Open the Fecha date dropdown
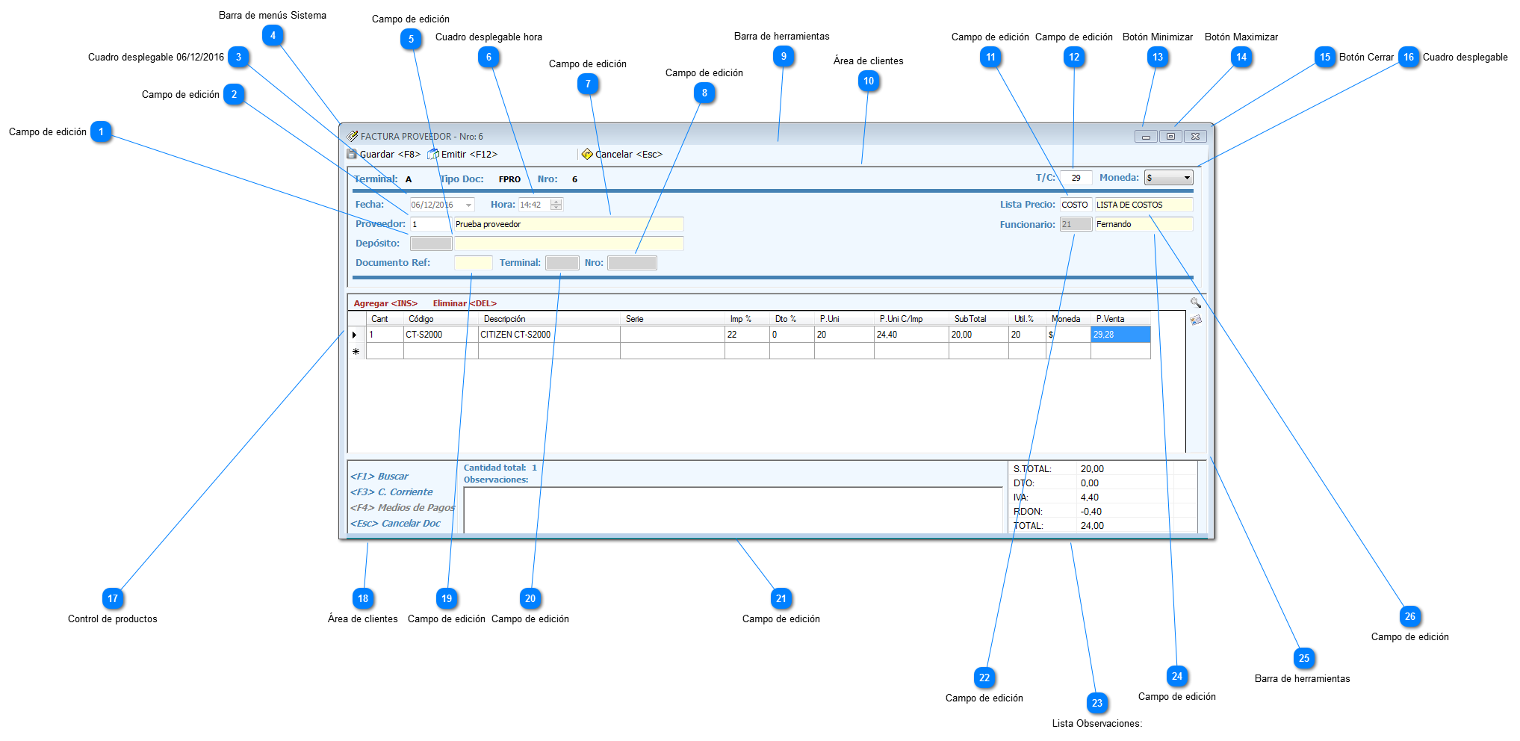The width and height of the screenshot is (1520, 741). coord(468,205)
